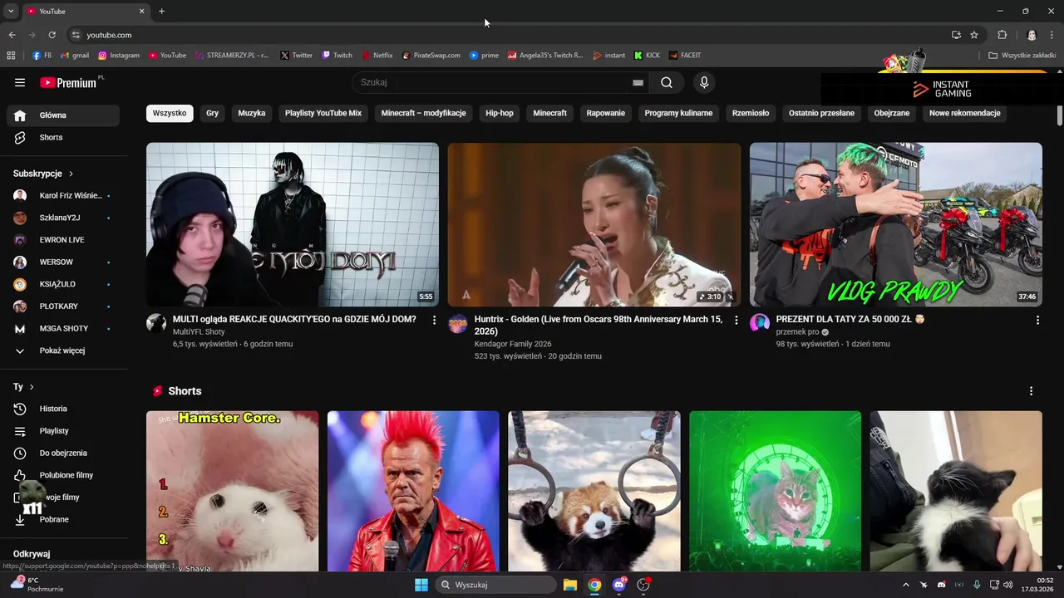Open the red panda rings short
Viewport: 1064px width, 598px height.
594,491
